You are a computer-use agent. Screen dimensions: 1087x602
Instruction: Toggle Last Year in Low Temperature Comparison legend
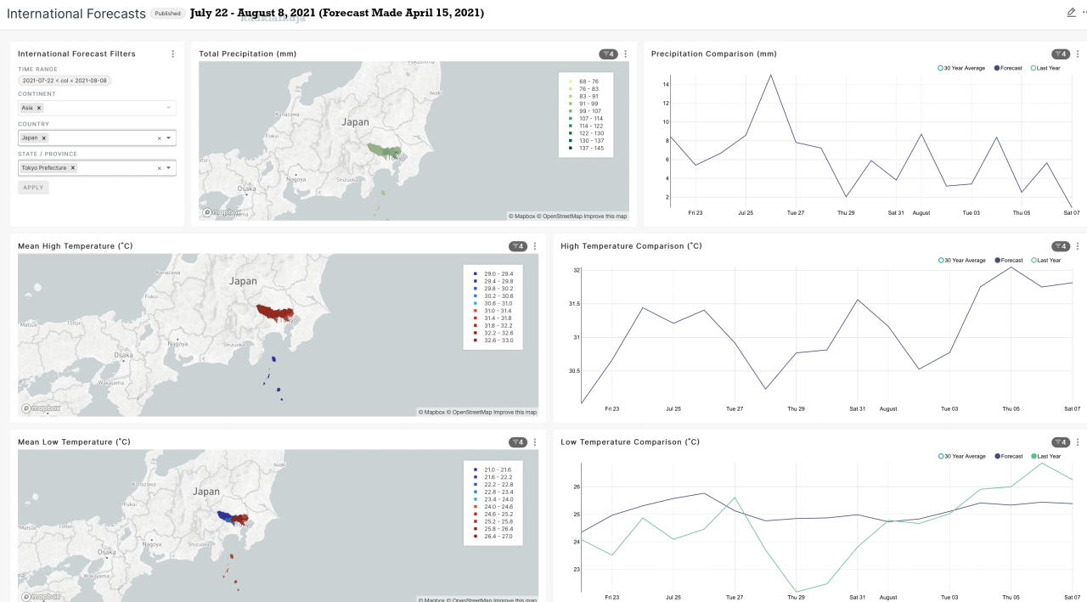pos(1045,456)
